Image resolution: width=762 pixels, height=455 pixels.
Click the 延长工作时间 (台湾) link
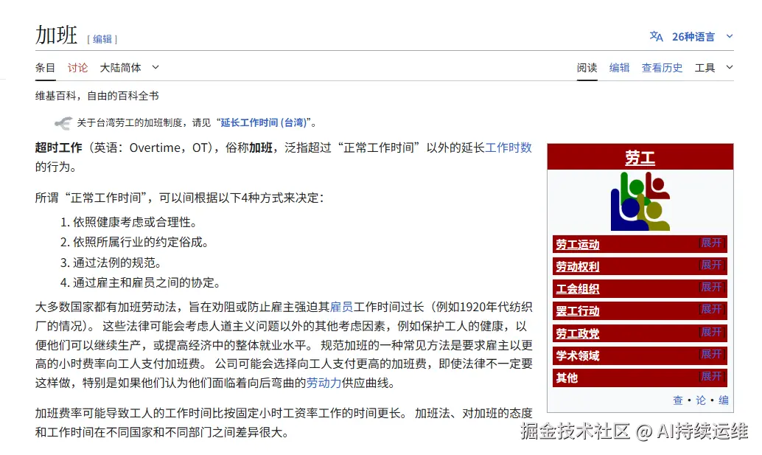(x=264, y=122)
